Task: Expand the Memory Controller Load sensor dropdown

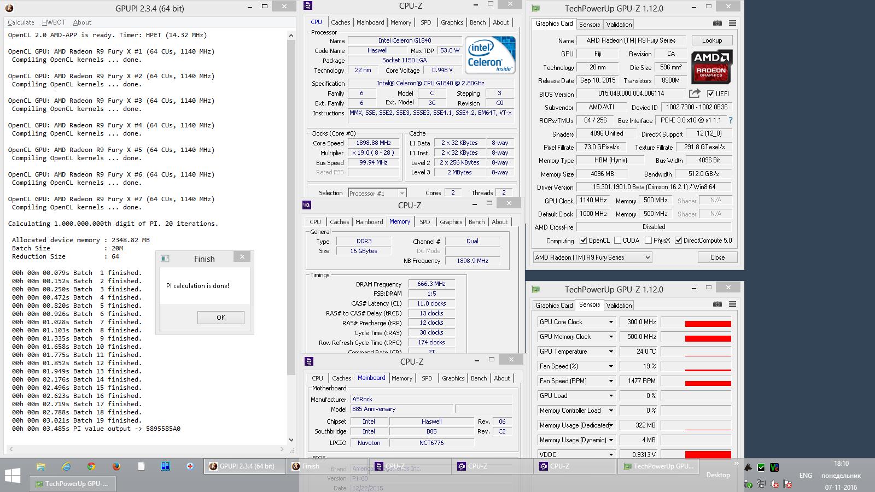Action: tap(611, 411)
